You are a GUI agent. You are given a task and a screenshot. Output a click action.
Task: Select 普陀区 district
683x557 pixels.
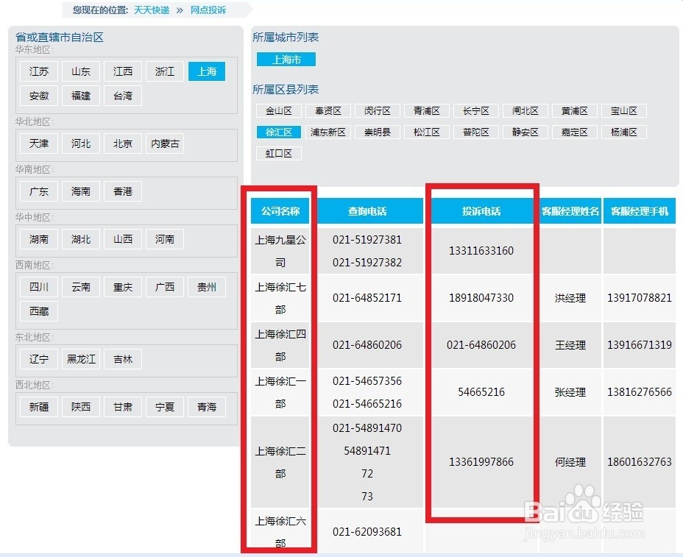[x=475, y=132]
